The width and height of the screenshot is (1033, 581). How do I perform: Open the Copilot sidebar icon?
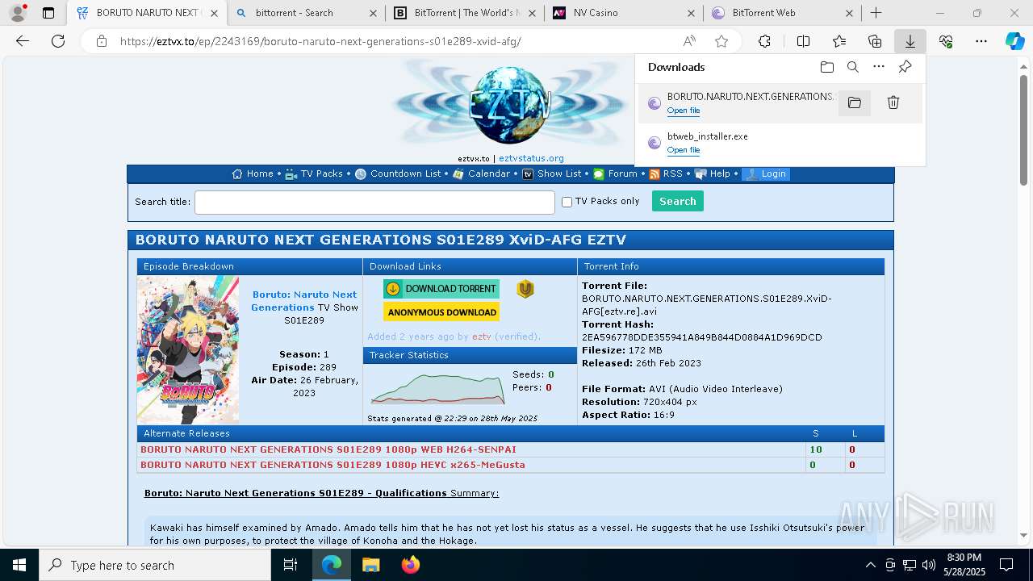[1014, 41]
